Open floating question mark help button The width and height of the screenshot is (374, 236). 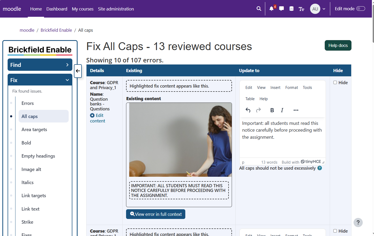tap(358, 222)
